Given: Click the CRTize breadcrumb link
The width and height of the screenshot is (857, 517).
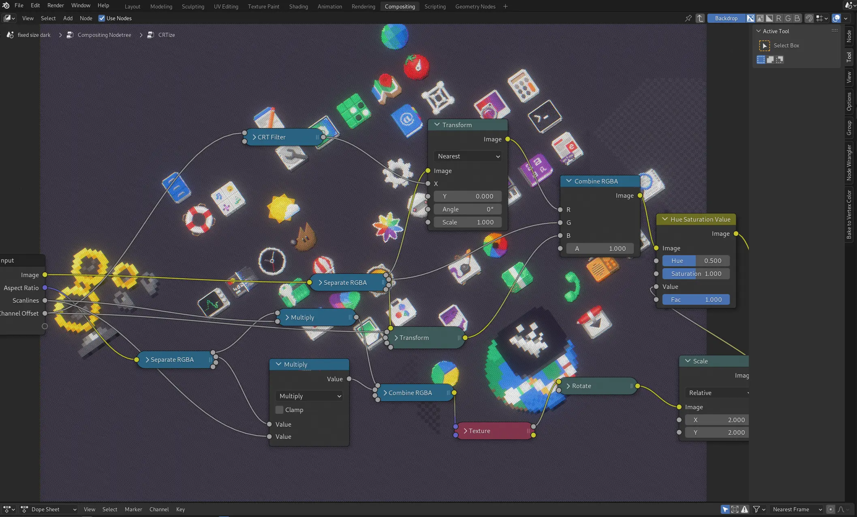Looking at the screenshot, I should (x=166, y=35).
